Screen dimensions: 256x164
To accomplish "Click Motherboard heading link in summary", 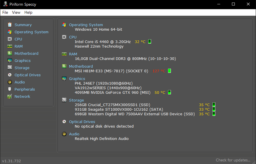I will point(81,66).
